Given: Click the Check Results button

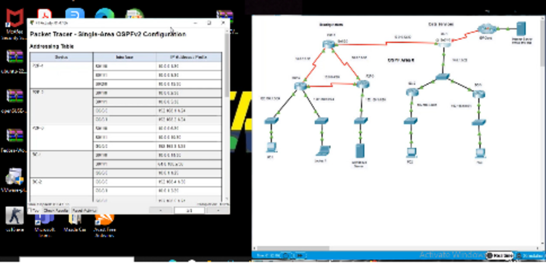Looking at the screenshot, I should (56, 211).
